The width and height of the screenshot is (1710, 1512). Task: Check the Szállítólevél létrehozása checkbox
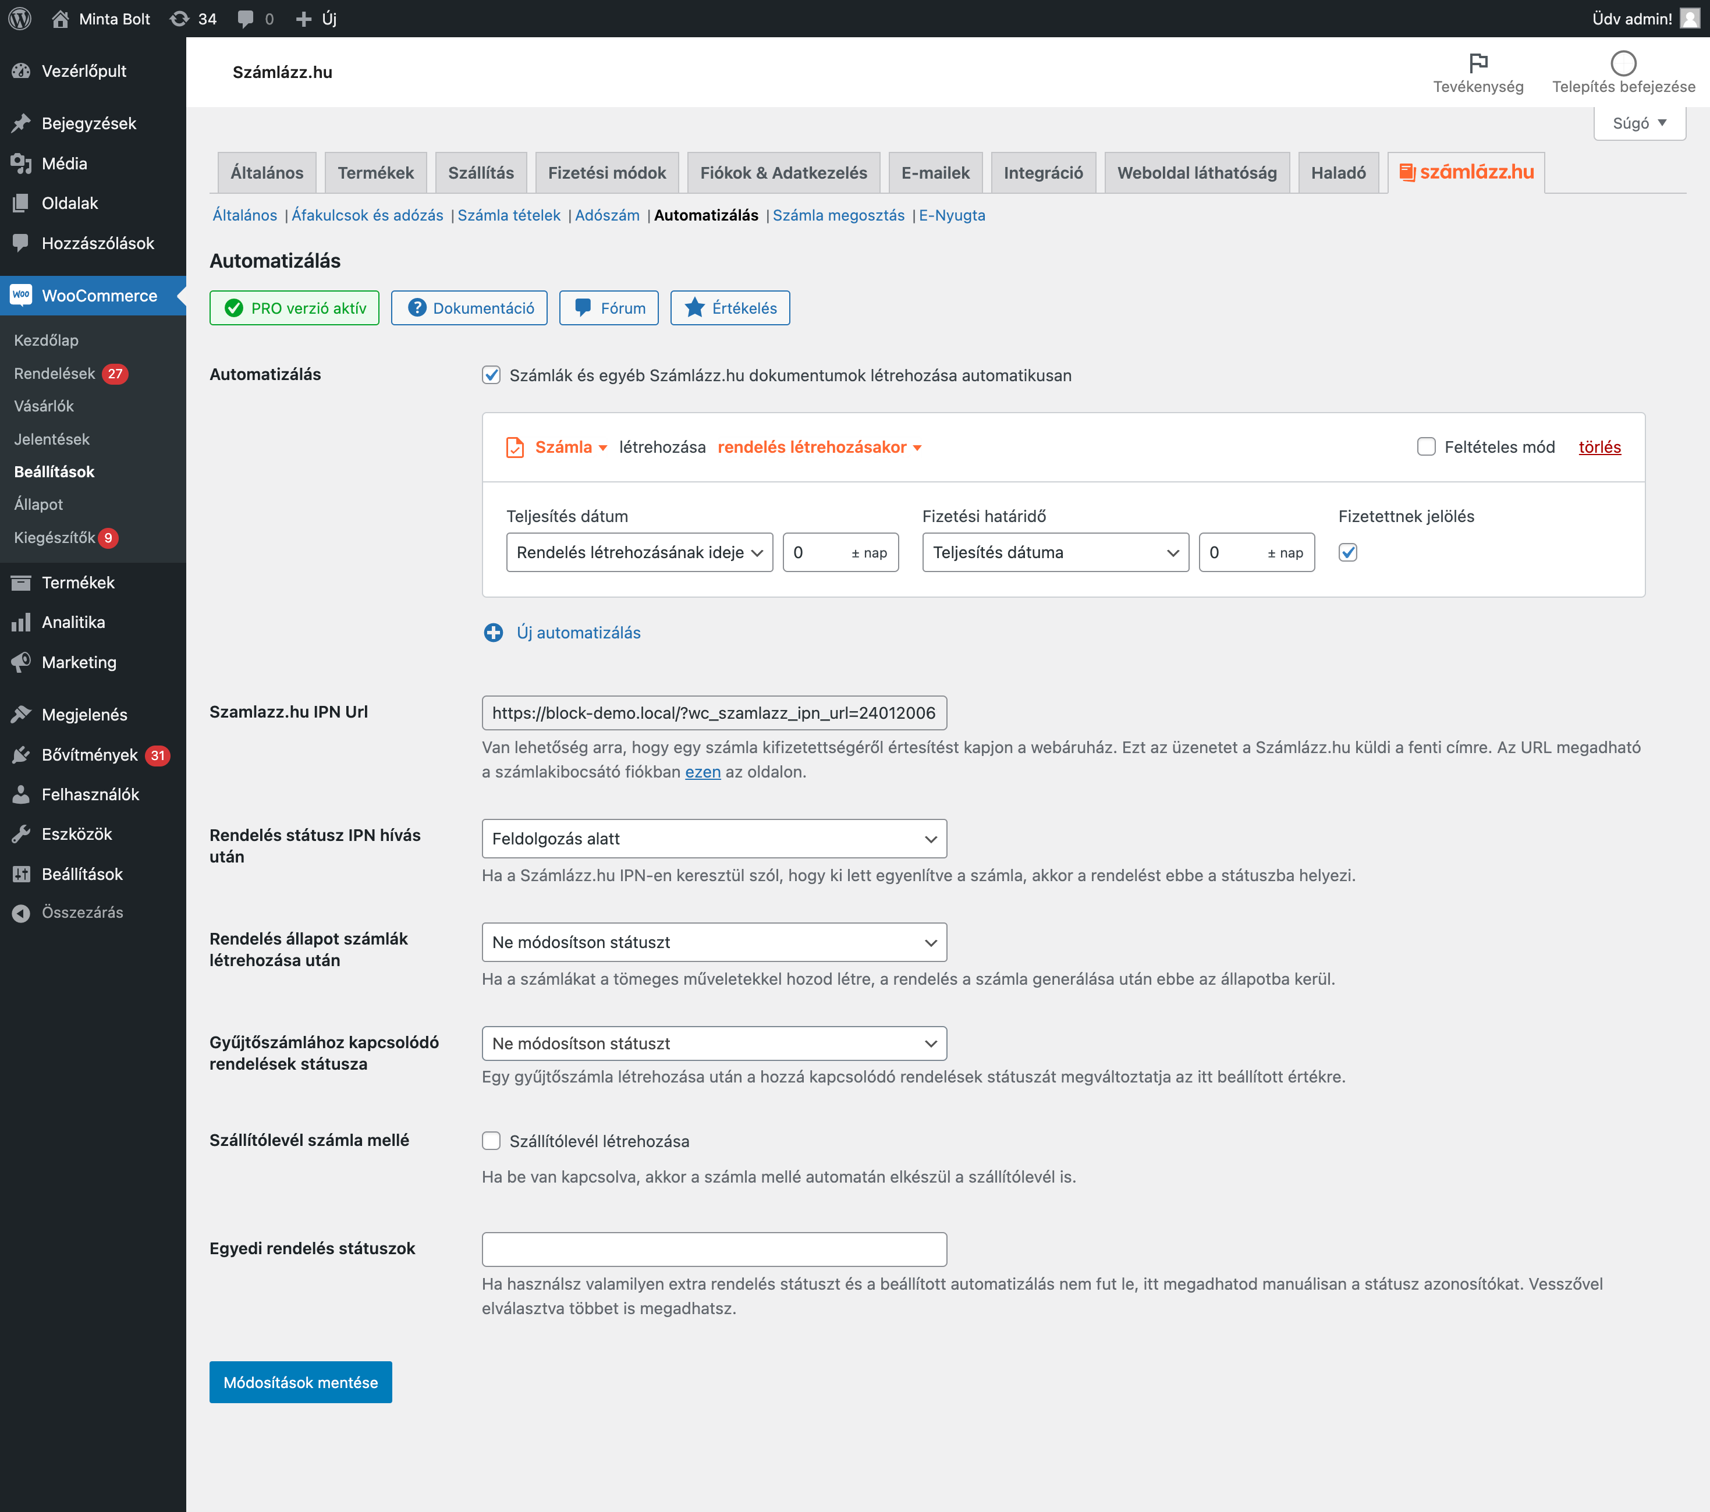491,1141
